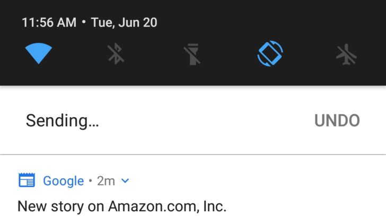The image size is (386, 217).
Task: Tap the dot separator between time and date
Action: click(x=84, y=23)
